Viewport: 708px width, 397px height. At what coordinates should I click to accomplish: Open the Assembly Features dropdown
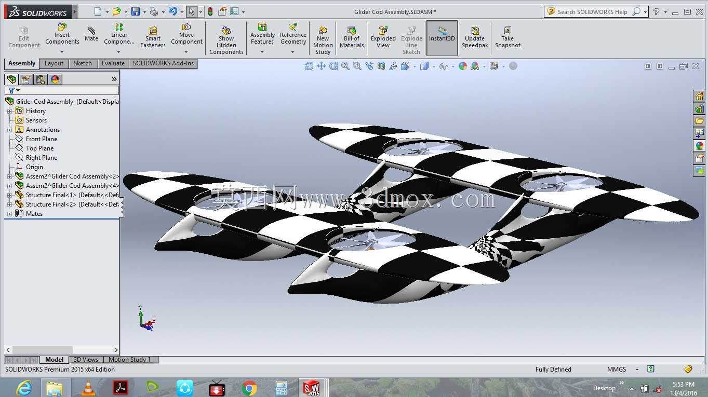(262, 52)
